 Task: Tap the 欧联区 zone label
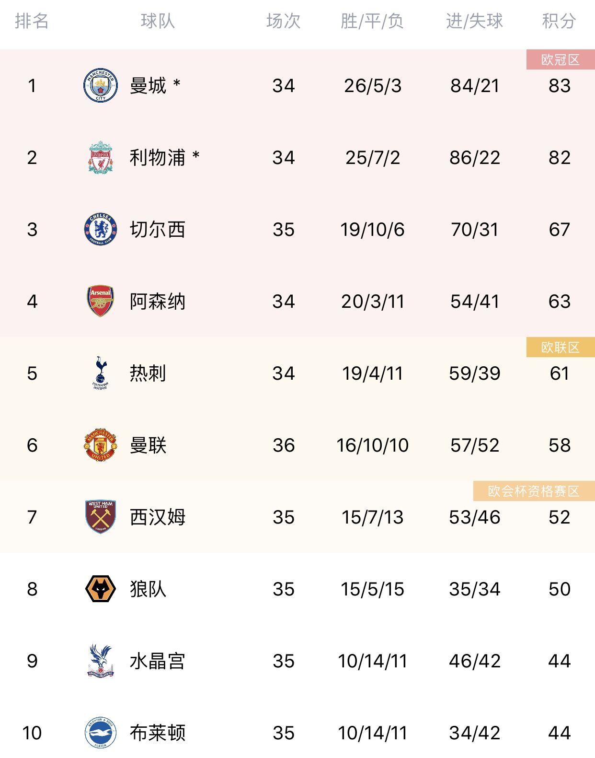coord(561,347)
